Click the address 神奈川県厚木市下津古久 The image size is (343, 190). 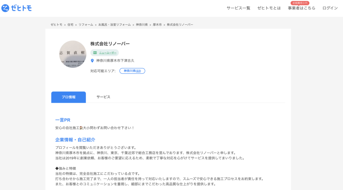click(115, 61)
